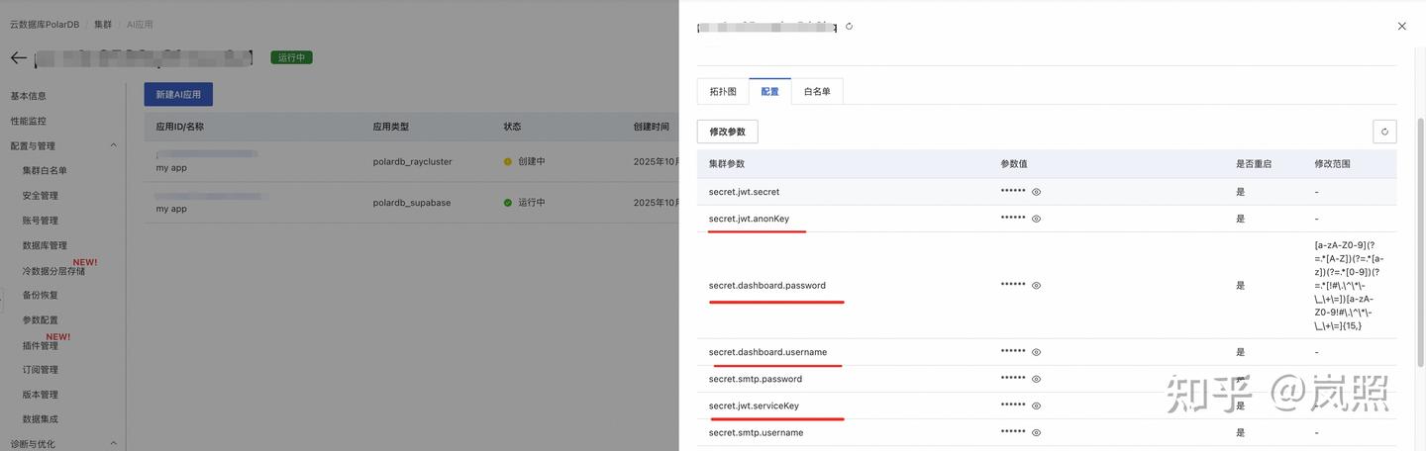The image size is (1426, 451).
Task: Go to 账号管理 in the sidebar
Action: pos(41,221)
